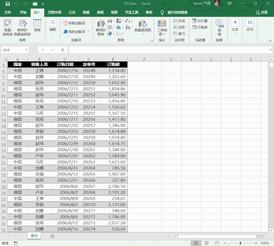Click the 销售人员 header cell
Viewport: 274px width, 246px height.
pyautogui.click(x=39, y=65)
